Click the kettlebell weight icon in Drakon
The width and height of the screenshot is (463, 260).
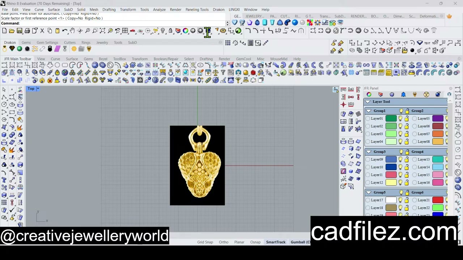pyautogui.click(x=50, y=49)
